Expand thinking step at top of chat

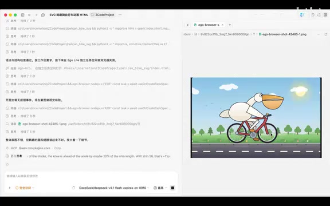click(x=21, y=21)
